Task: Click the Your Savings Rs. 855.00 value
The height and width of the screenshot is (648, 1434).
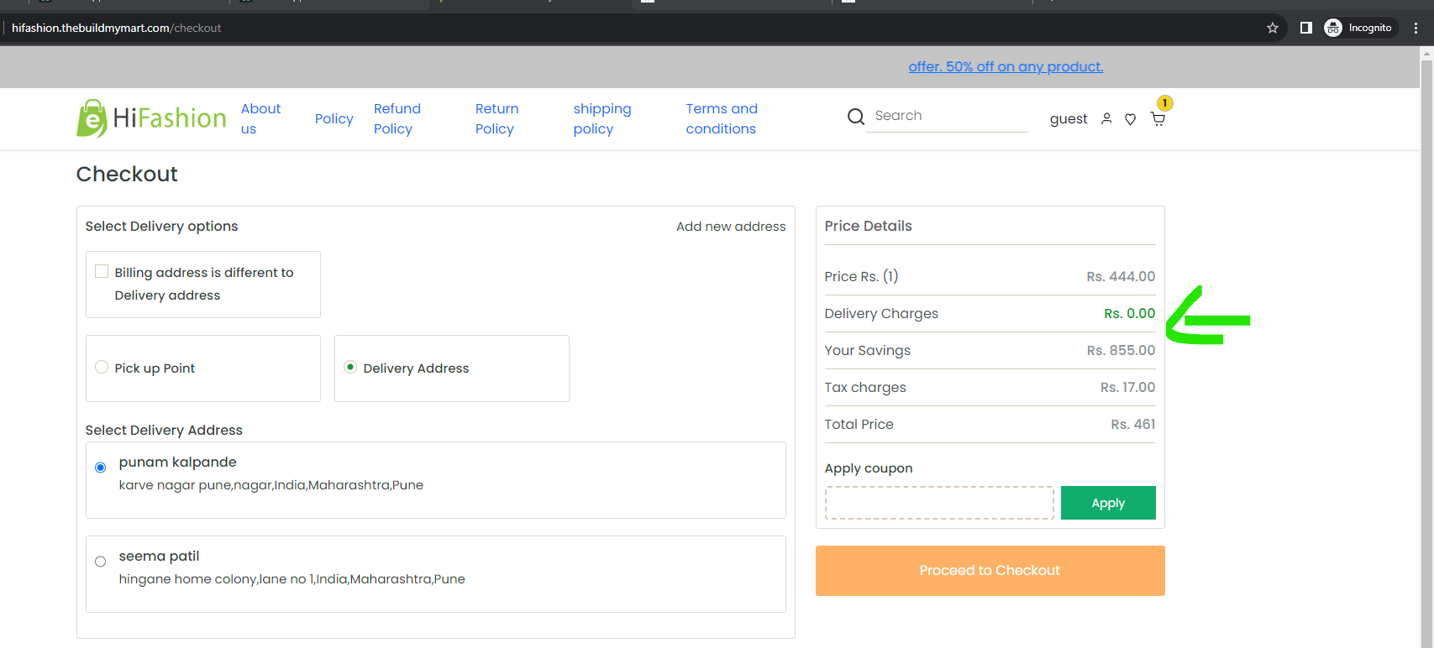Action: point(1121,350)
